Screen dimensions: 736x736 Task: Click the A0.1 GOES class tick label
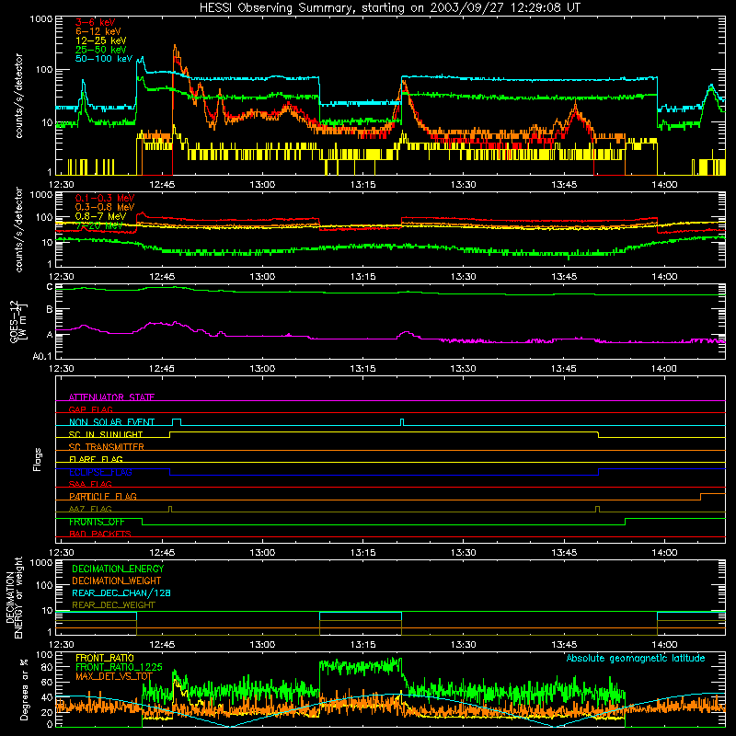point(42,357)
